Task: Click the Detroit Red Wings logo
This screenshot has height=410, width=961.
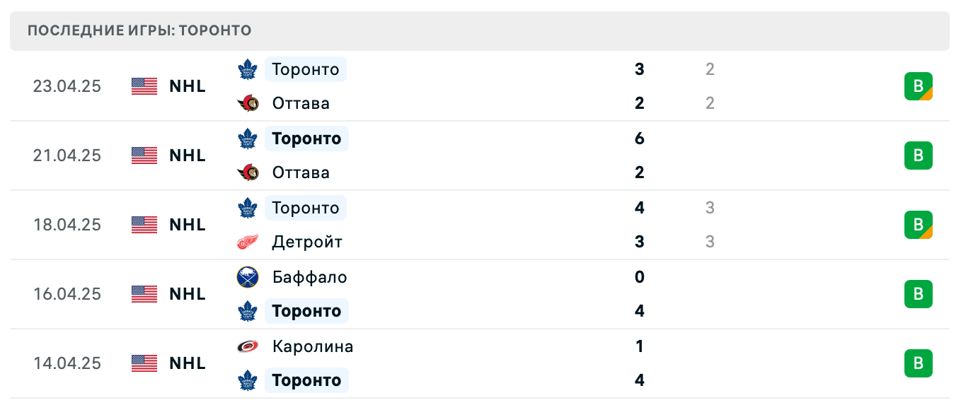Action: tap(246, 241)
